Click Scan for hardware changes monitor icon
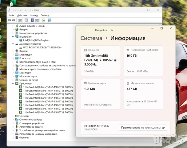187x148 pixels. coord(50,20)
